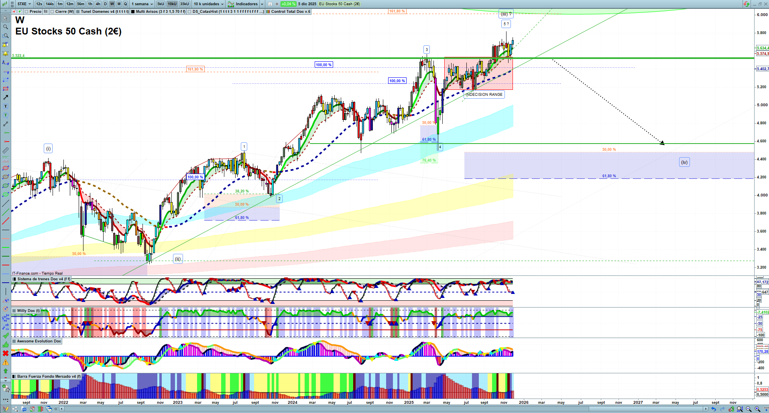Select the text label tool
Screen dimensions: 769x413
[6, 106]
